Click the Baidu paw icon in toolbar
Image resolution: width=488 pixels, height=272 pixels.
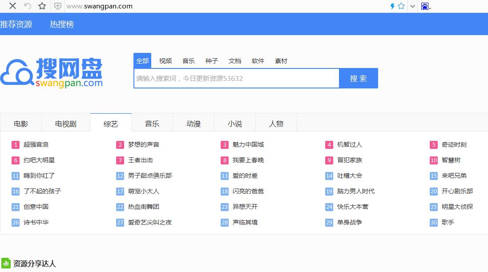[425, 6]
